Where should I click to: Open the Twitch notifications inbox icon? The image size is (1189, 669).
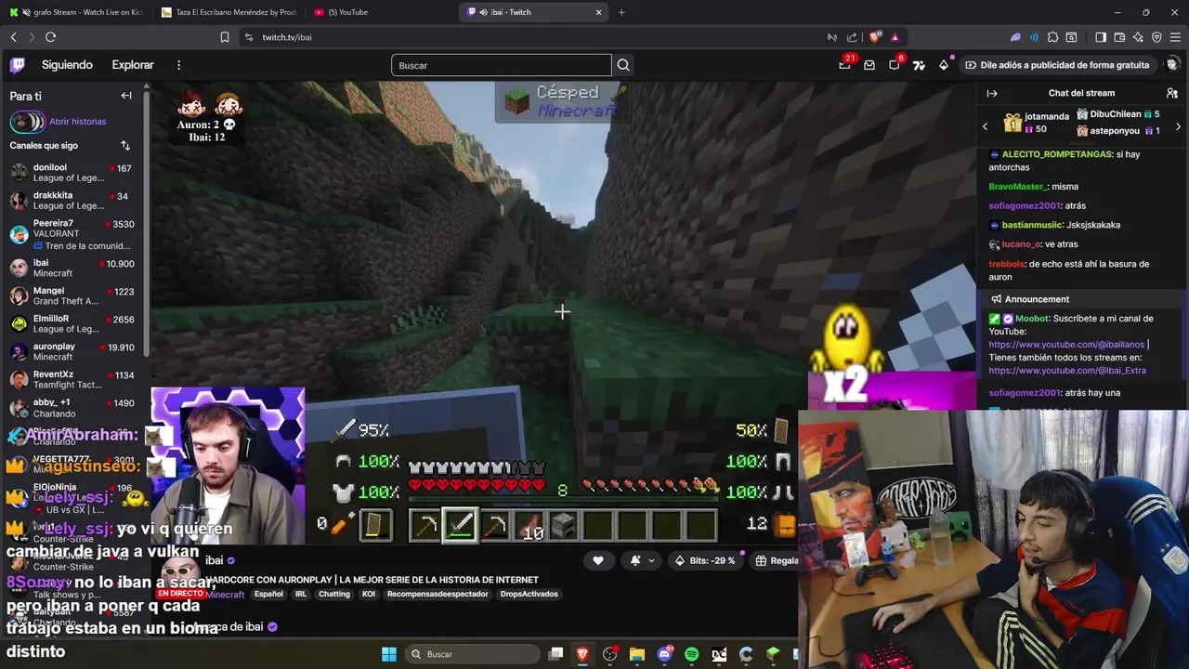point(869,65)
